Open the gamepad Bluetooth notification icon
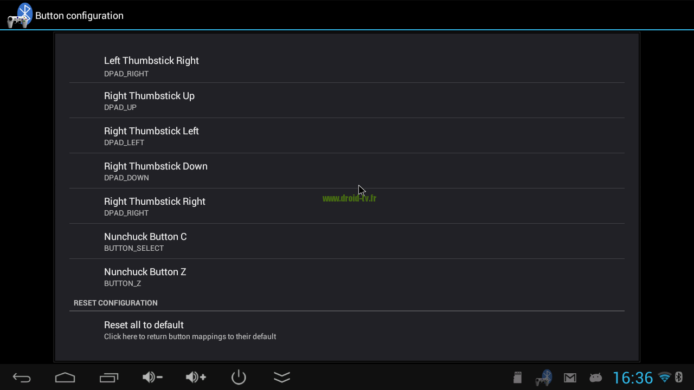The height and width of the screenshot is (390, 694). (x=543, y=378)
